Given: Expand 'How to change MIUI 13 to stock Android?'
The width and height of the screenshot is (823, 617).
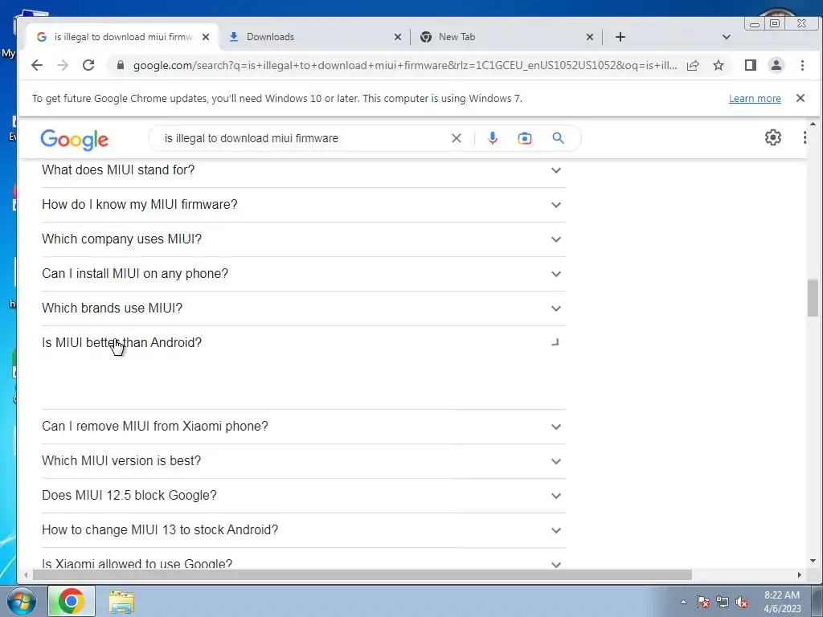Looking at the screenshot, I should (303, 530).
